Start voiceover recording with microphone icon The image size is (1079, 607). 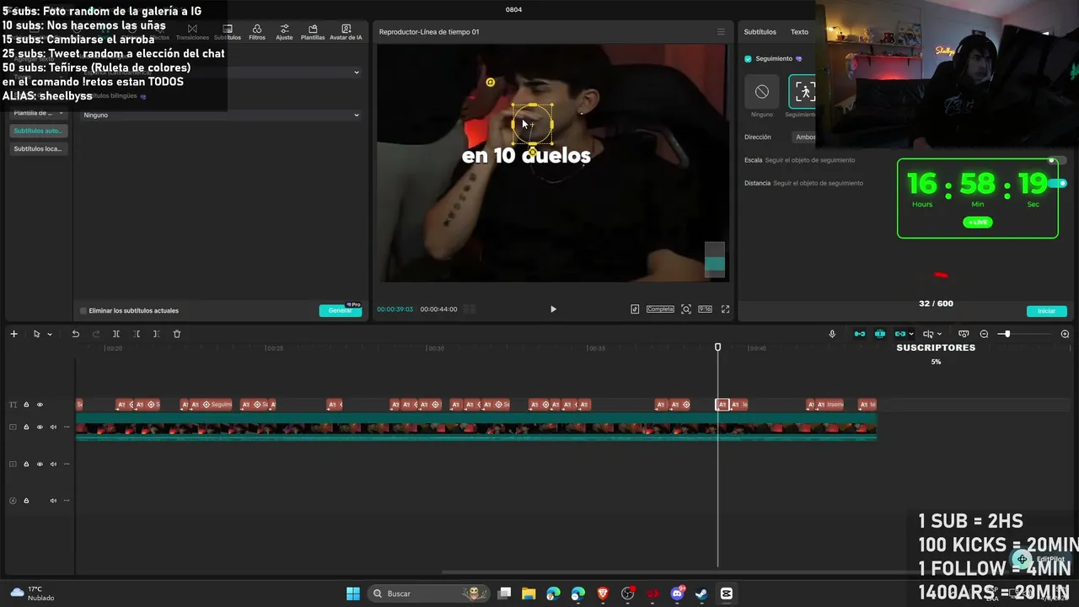[832, 334]
